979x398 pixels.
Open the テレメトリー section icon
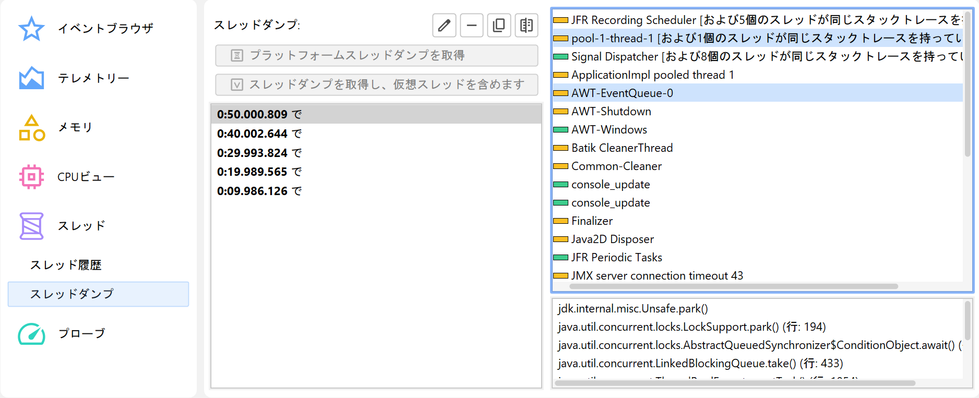(x=31, y=78)
